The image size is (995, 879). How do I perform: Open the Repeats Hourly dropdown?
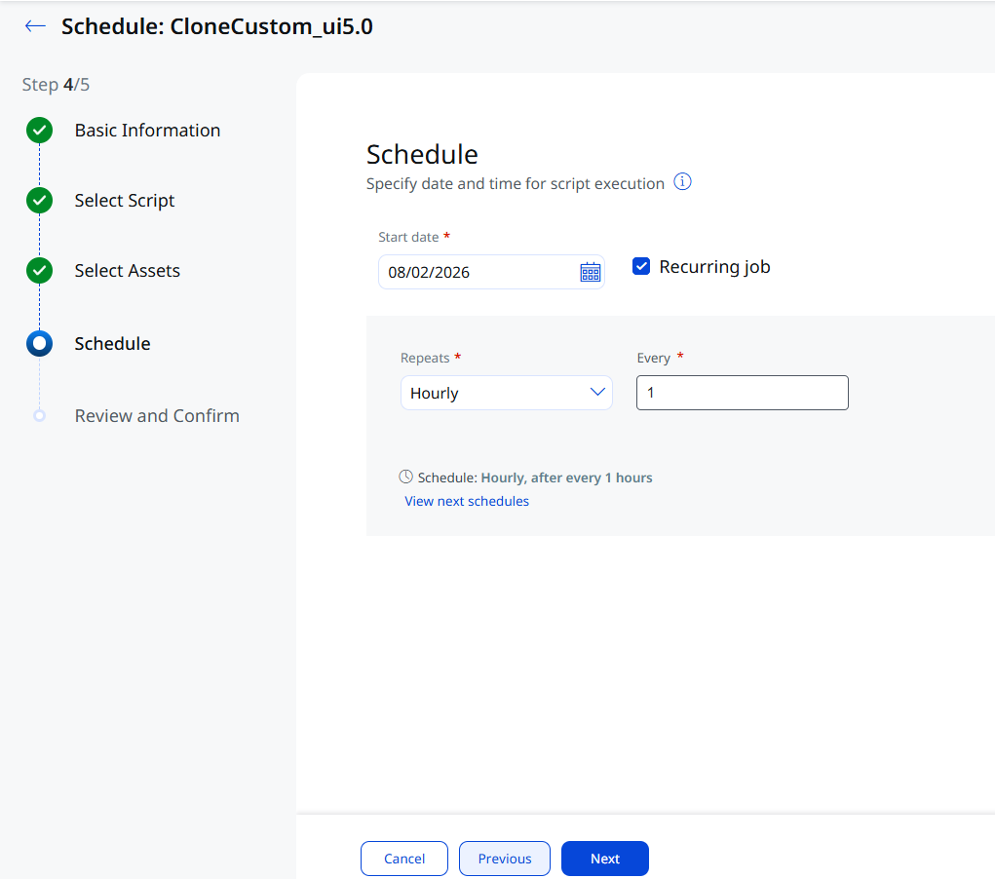pos(507,393)
